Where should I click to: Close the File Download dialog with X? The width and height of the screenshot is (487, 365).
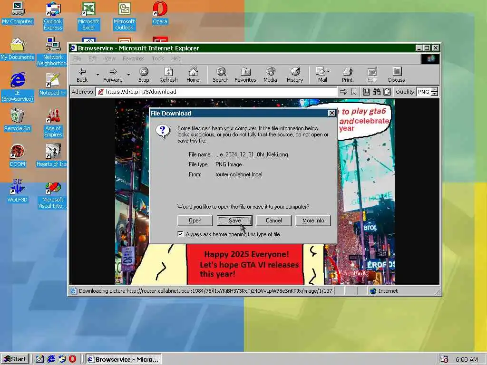(x=331, y=113)
